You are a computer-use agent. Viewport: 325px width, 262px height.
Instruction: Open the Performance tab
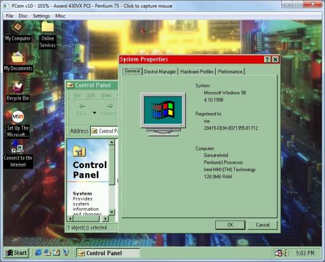click(x=230, y=72)
